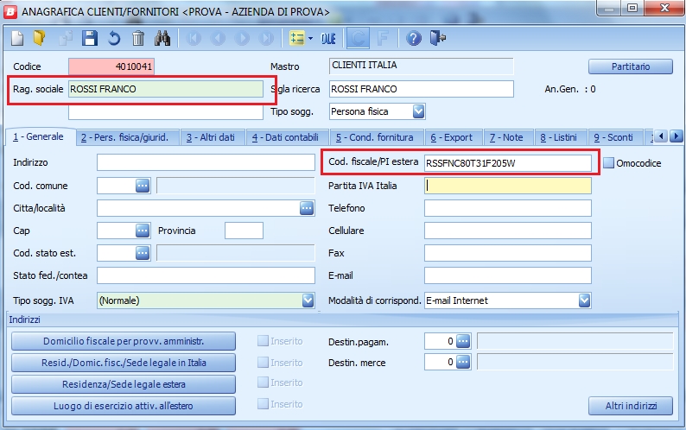The image size is (686, 430).
Task: Go to previous record navigation icon
Action: pyautogui.click(x=218, y=39)
